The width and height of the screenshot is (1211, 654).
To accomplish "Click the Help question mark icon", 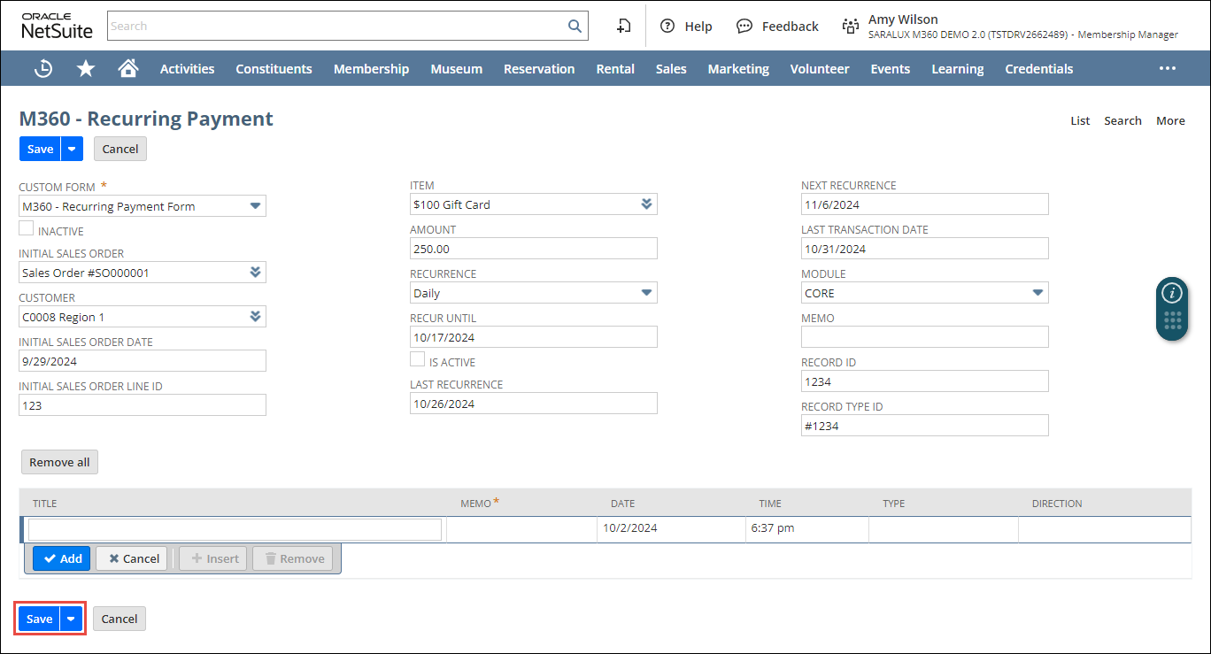I will (667, 26).
